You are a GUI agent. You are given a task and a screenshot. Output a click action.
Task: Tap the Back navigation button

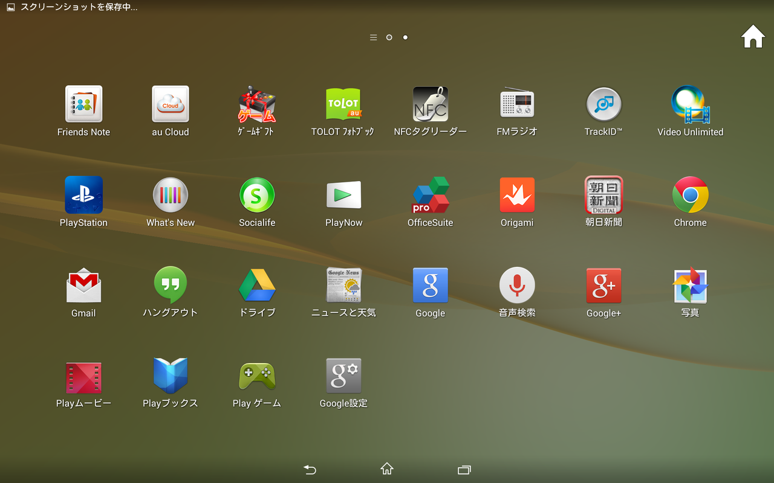[x=310, y=469]
